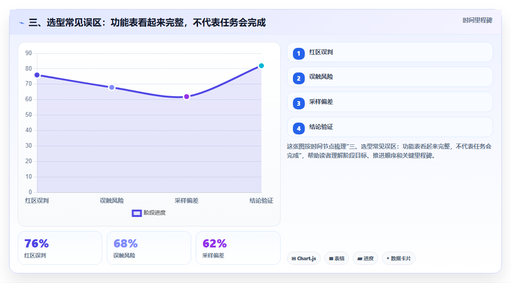Click the number 2 badge for 误触风险
Image resolution: width=511 pixels, height=283 pixels.
click(x=298, y=78)
